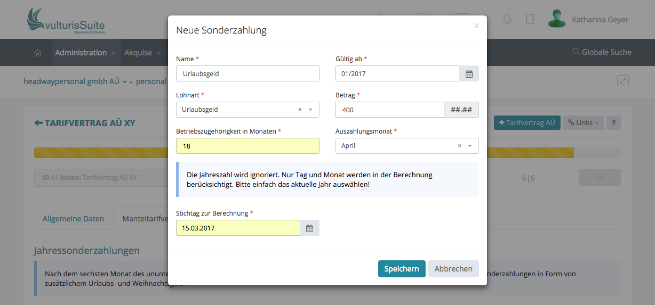
Task: Open the Stichtag zur Berechnung calendar picker
Action: tap(309, 228)
